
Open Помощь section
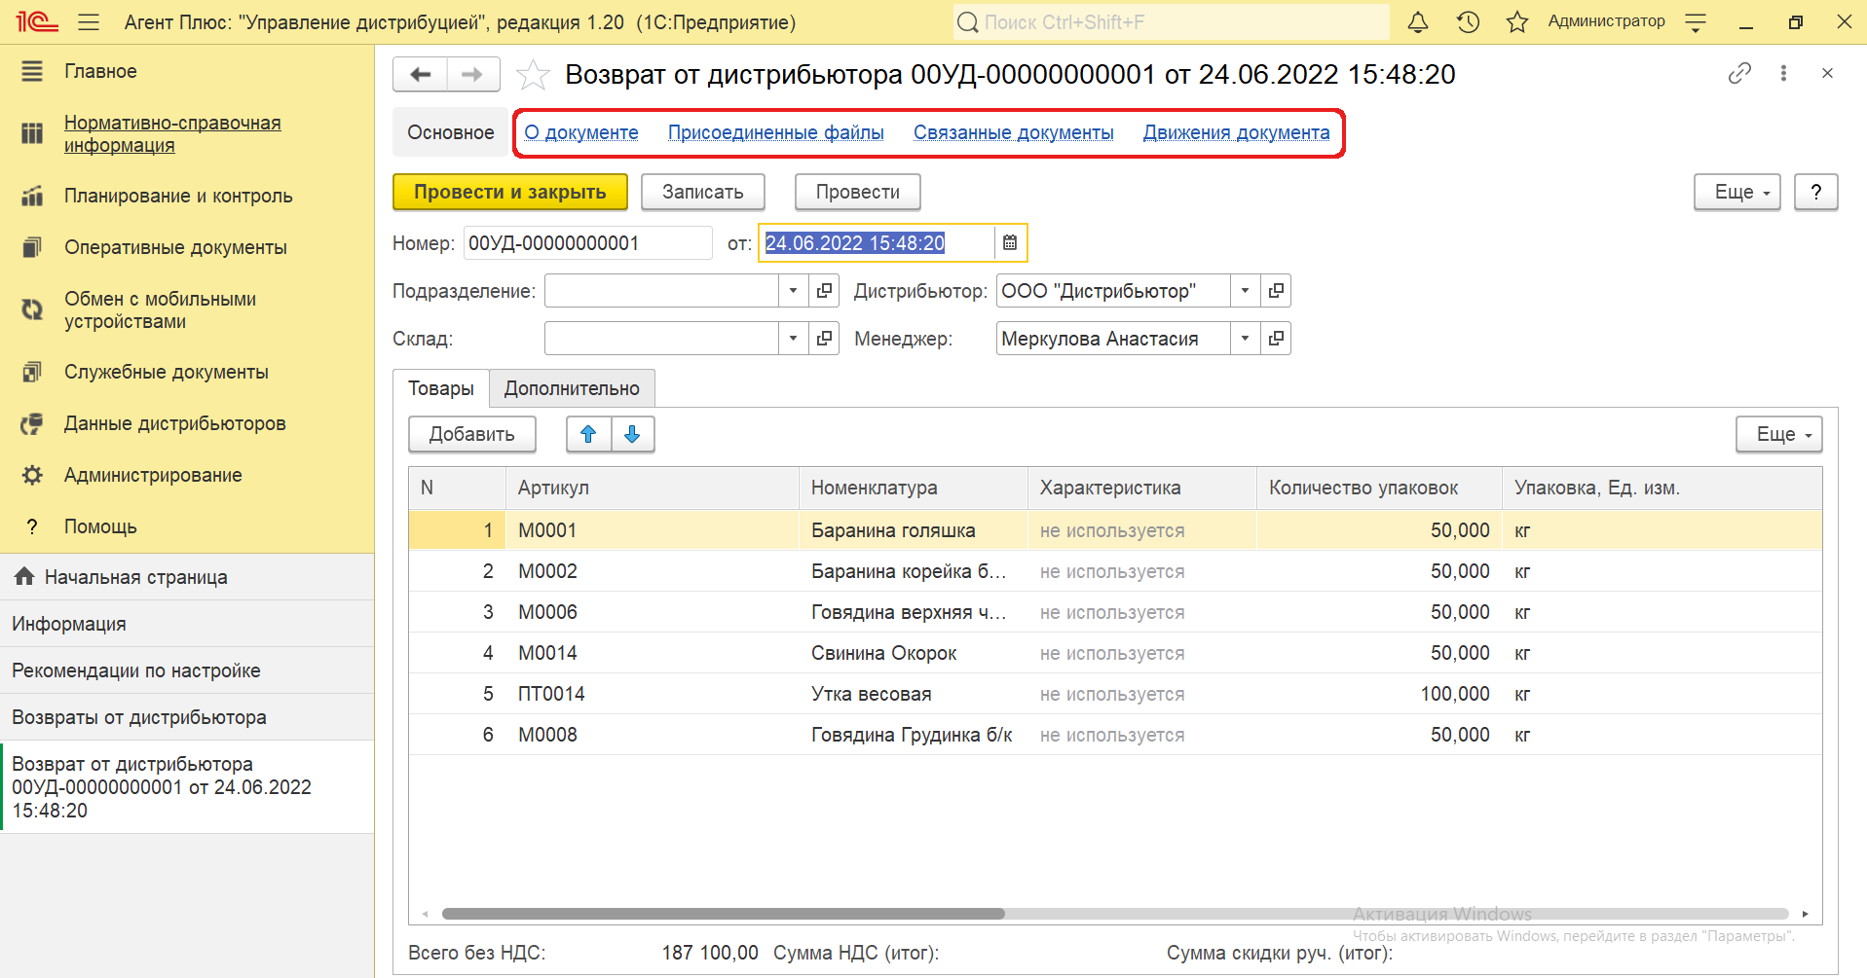tap(100, 526)
